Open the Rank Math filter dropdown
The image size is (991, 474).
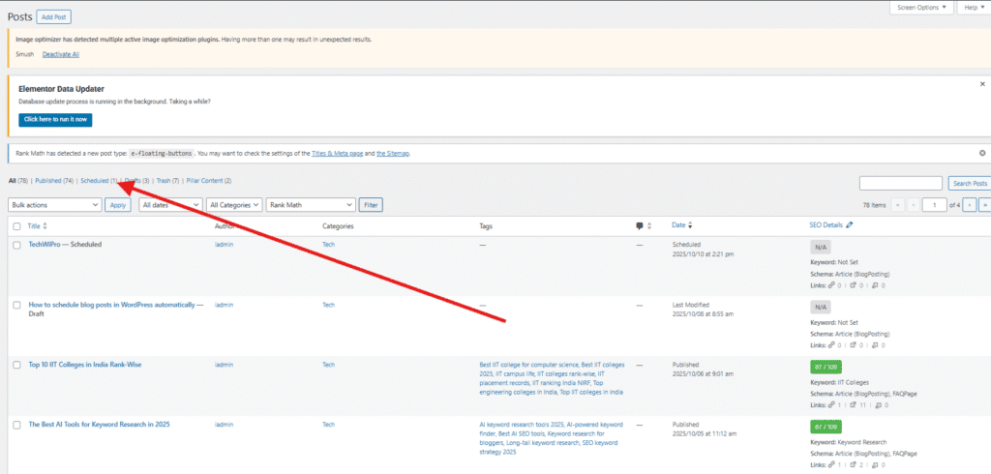(311, 205)
